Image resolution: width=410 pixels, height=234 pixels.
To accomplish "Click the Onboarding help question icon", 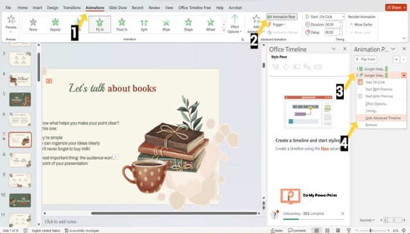I will [274, 215].
